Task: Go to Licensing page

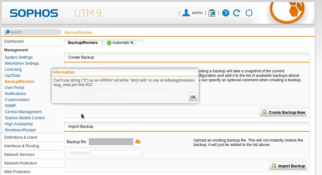Action: (13, 69)
